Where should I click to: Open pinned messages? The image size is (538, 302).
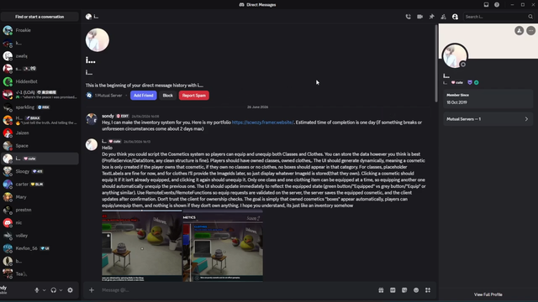coord(431,17)
